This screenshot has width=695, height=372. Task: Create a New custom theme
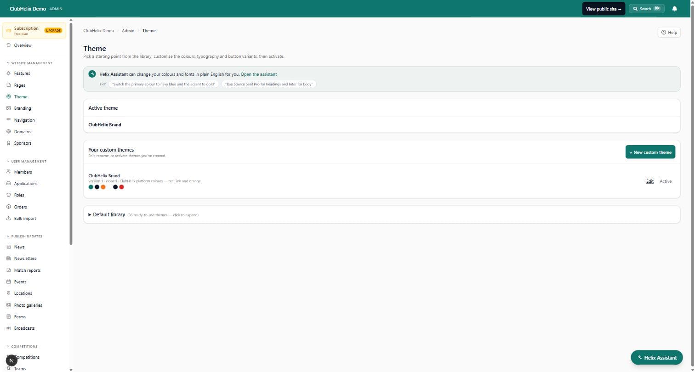[x=650, y=152]
